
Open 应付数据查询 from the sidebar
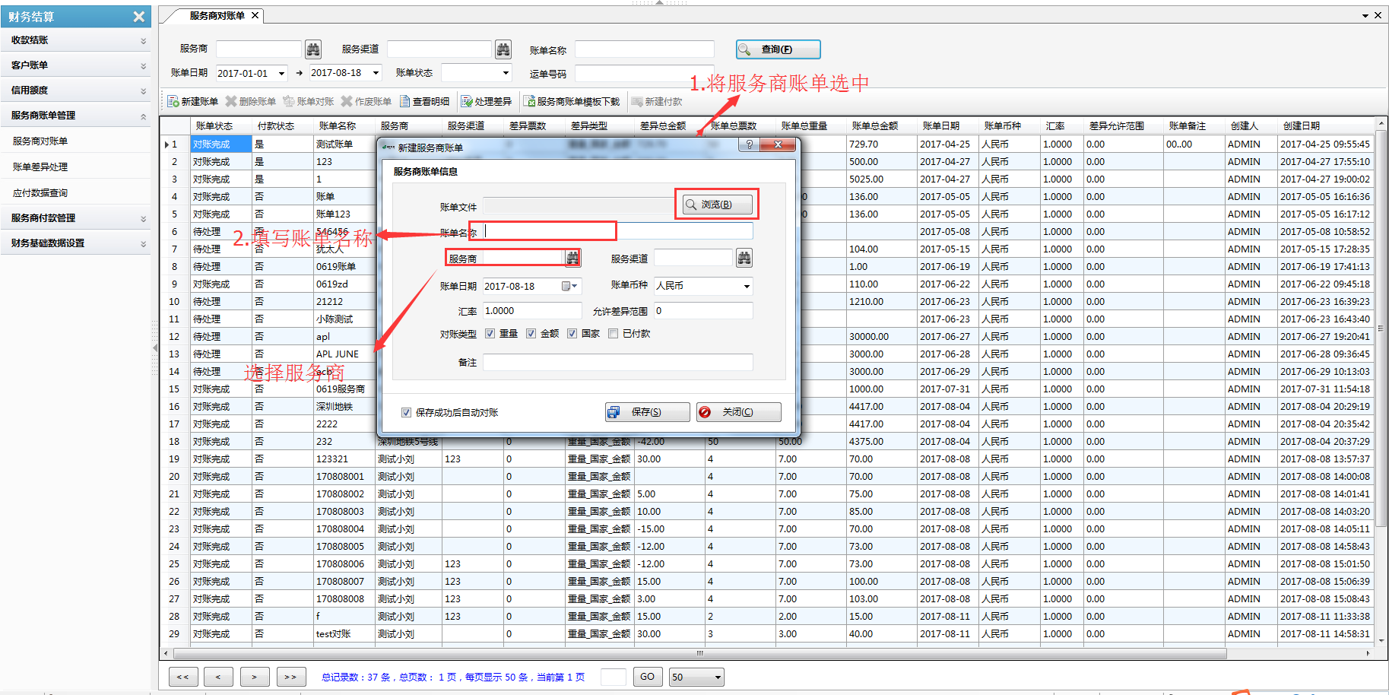click(x=40, y=193)
